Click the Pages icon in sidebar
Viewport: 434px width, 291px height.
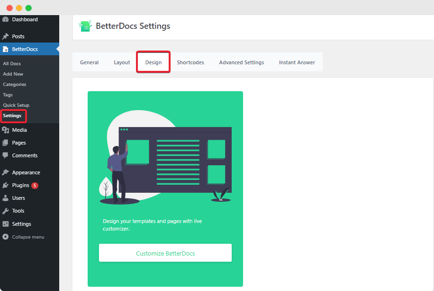pos(5,143)
